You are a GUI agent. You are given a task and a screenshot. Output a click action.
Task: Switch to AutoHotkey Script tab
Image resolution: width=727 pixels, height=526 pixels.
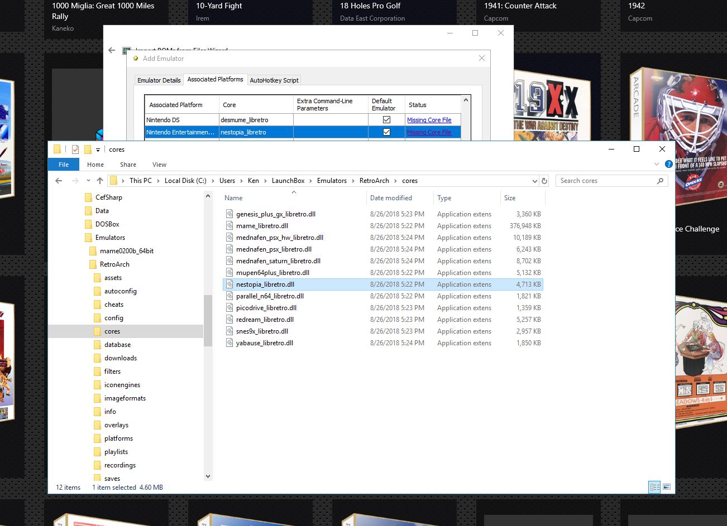[274, 80]
